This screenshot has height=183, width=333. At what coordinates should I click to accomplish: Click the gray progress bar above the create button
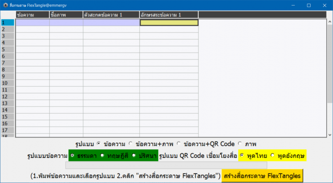click(166, 165)
